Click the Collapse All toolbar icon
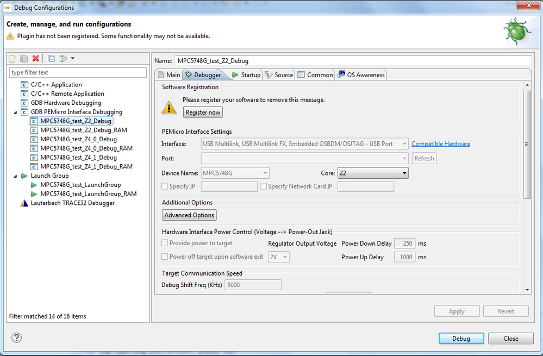 click(x=51, y=59)
